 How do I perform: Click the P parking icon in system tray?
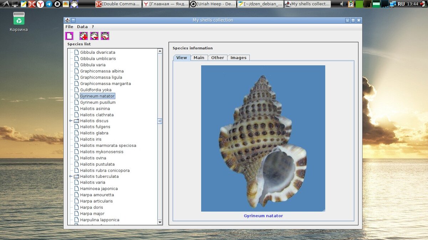(351, 4)
